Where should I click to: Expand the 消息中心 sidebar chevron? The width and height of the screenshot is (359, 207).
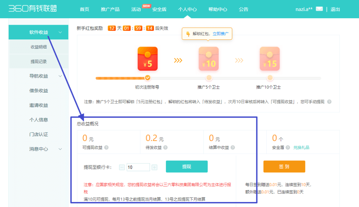click(60, 149)
